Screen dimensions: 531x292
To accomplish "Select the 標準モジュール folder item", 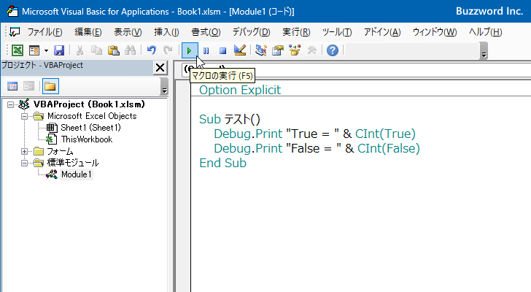I will tap(72, 163).
